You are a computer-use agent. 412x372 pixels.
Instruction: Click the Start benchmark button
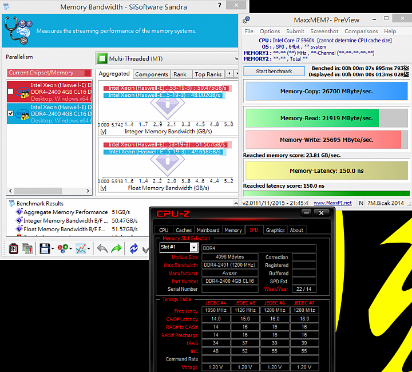click(274, 71)
